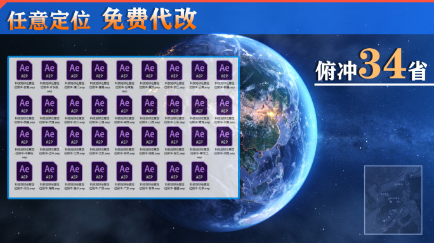The width and height of the screenshot is (434, 243).
Task: Open the 安徽.aep After Effects file
Action: [x=24, y=71]
